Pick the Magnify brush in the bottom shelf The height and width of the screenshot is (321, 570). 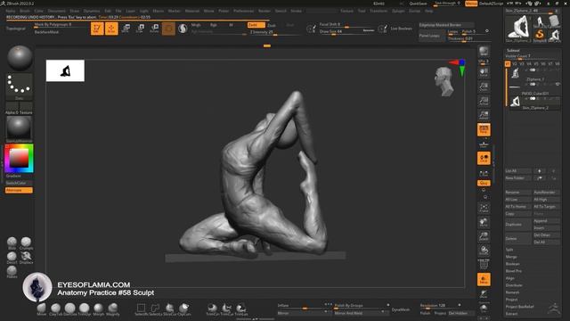(x=113, y=309)
